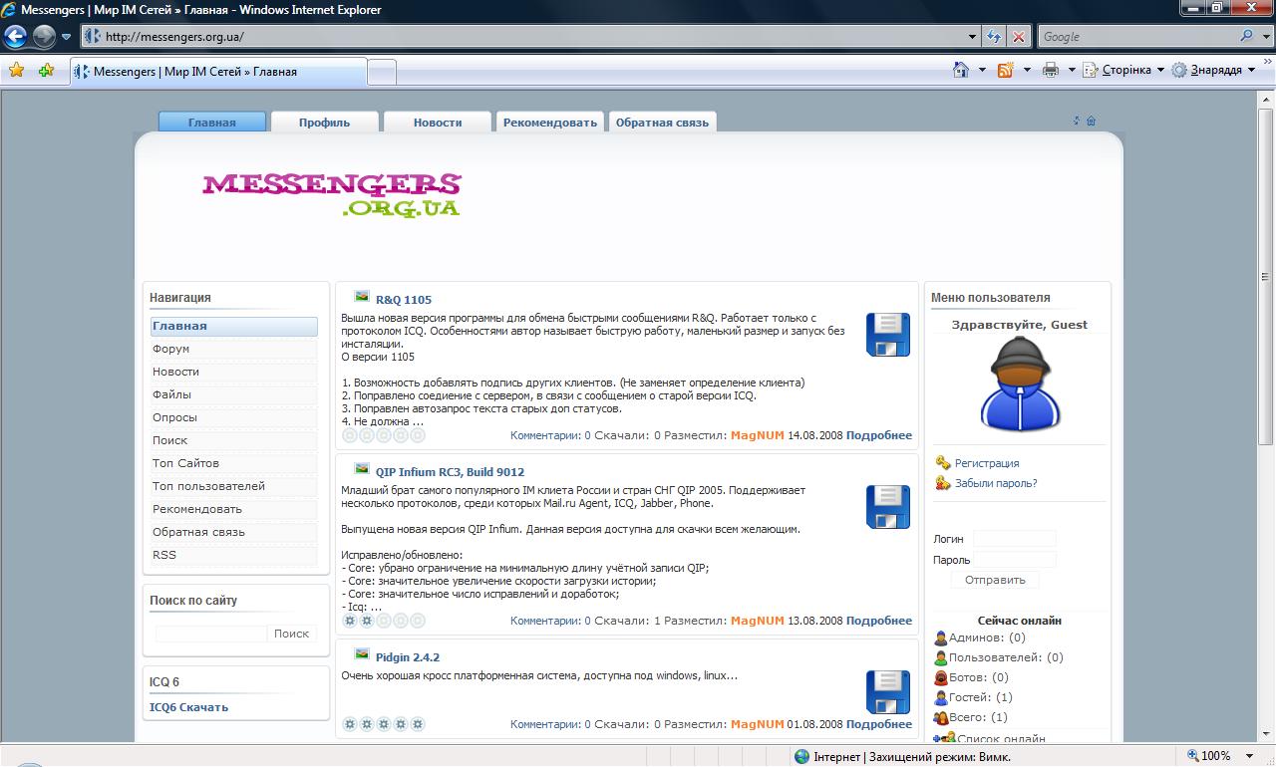1276x767 pixels.
Task: Click the Messengers browser tab
Action: pyautogui.click(x=218, y=72)
